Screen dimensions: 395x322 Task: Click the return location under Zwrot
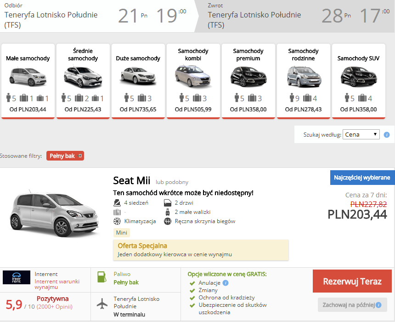point(254,20)
